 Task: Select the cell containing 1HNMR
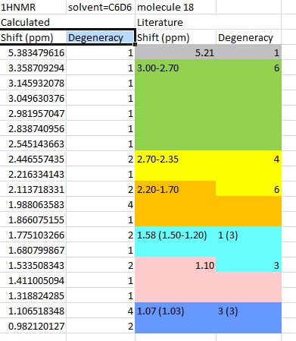[x=33, y=7]
